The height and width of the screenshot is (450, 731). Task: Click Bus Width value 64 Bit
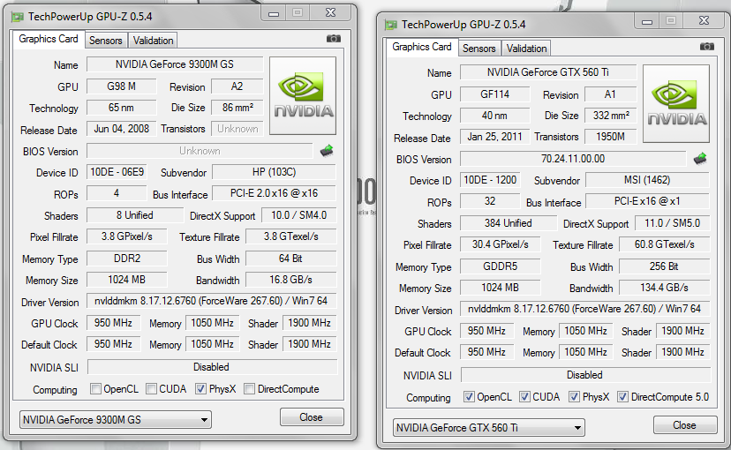coord(291,259)
